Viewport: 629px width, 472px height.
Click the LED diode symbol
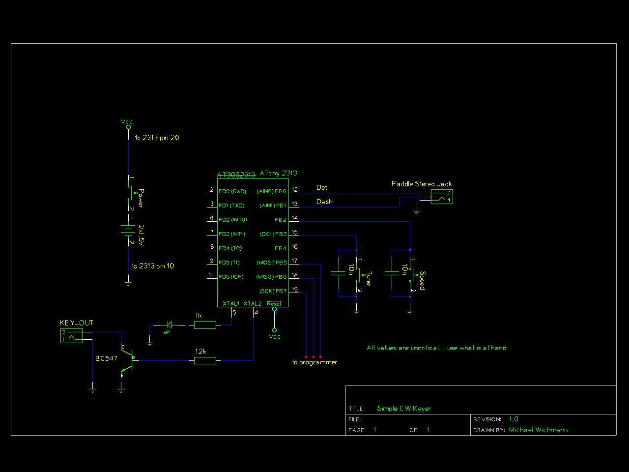170,324
